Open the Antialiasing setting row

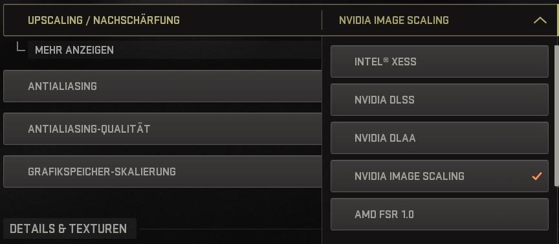pos(162,86)
